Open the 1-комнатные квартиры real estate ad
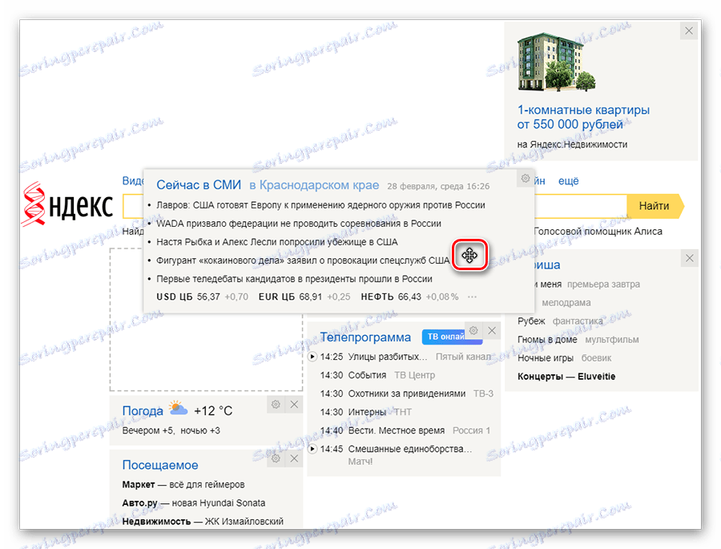The image size is (721, 549). 583,110
